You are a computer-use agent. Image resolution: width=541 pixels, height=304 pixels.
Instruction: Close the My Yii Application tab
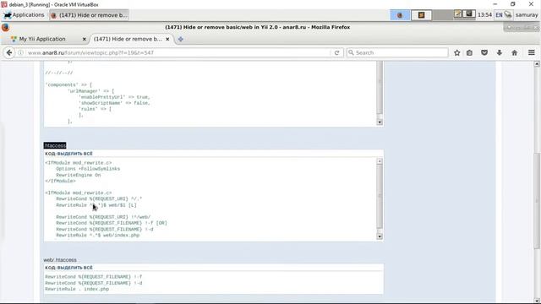click(x=85, y=39)
